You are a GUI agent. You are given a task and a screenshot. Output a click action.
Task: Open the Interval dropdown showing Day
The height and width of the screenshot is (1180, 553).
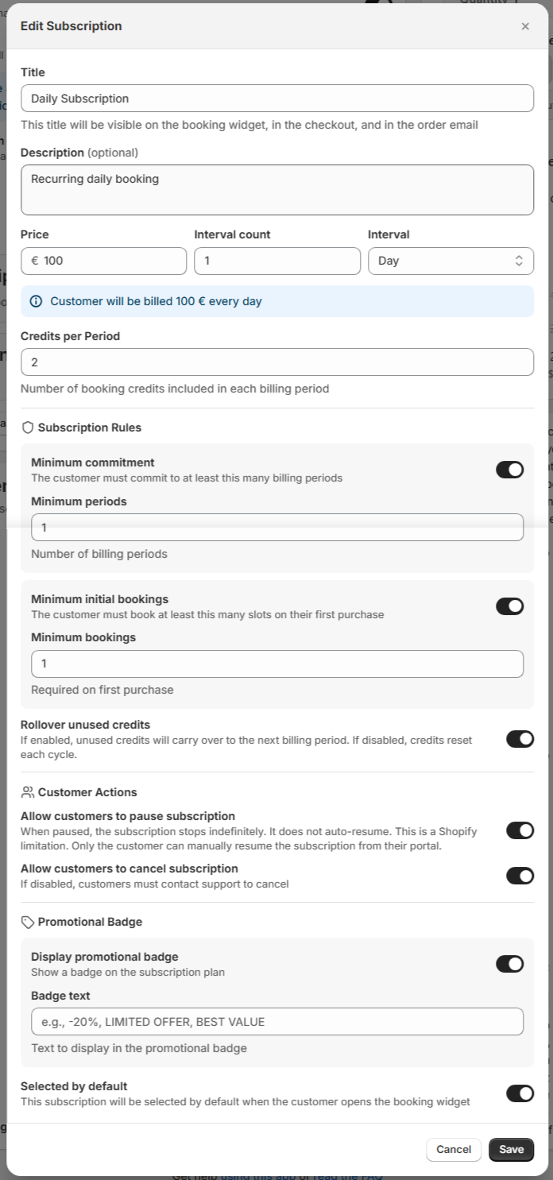tap(451, 261)
